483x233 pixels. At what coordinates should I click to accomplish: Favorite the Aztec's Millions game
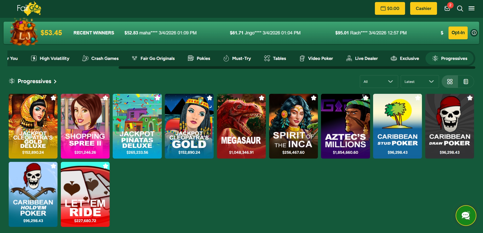pos(366,98)
